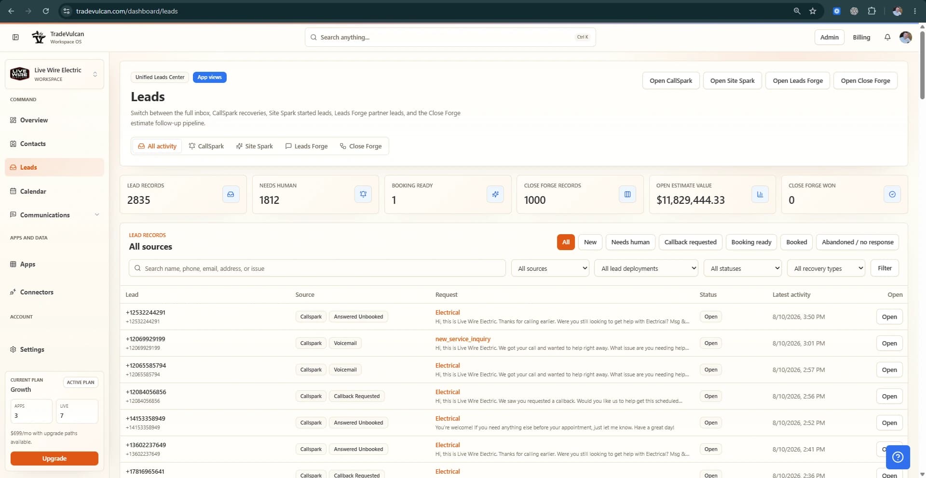Toggle the All status filter chip
This screenshot has height=478, width=926.
[566, 242]
